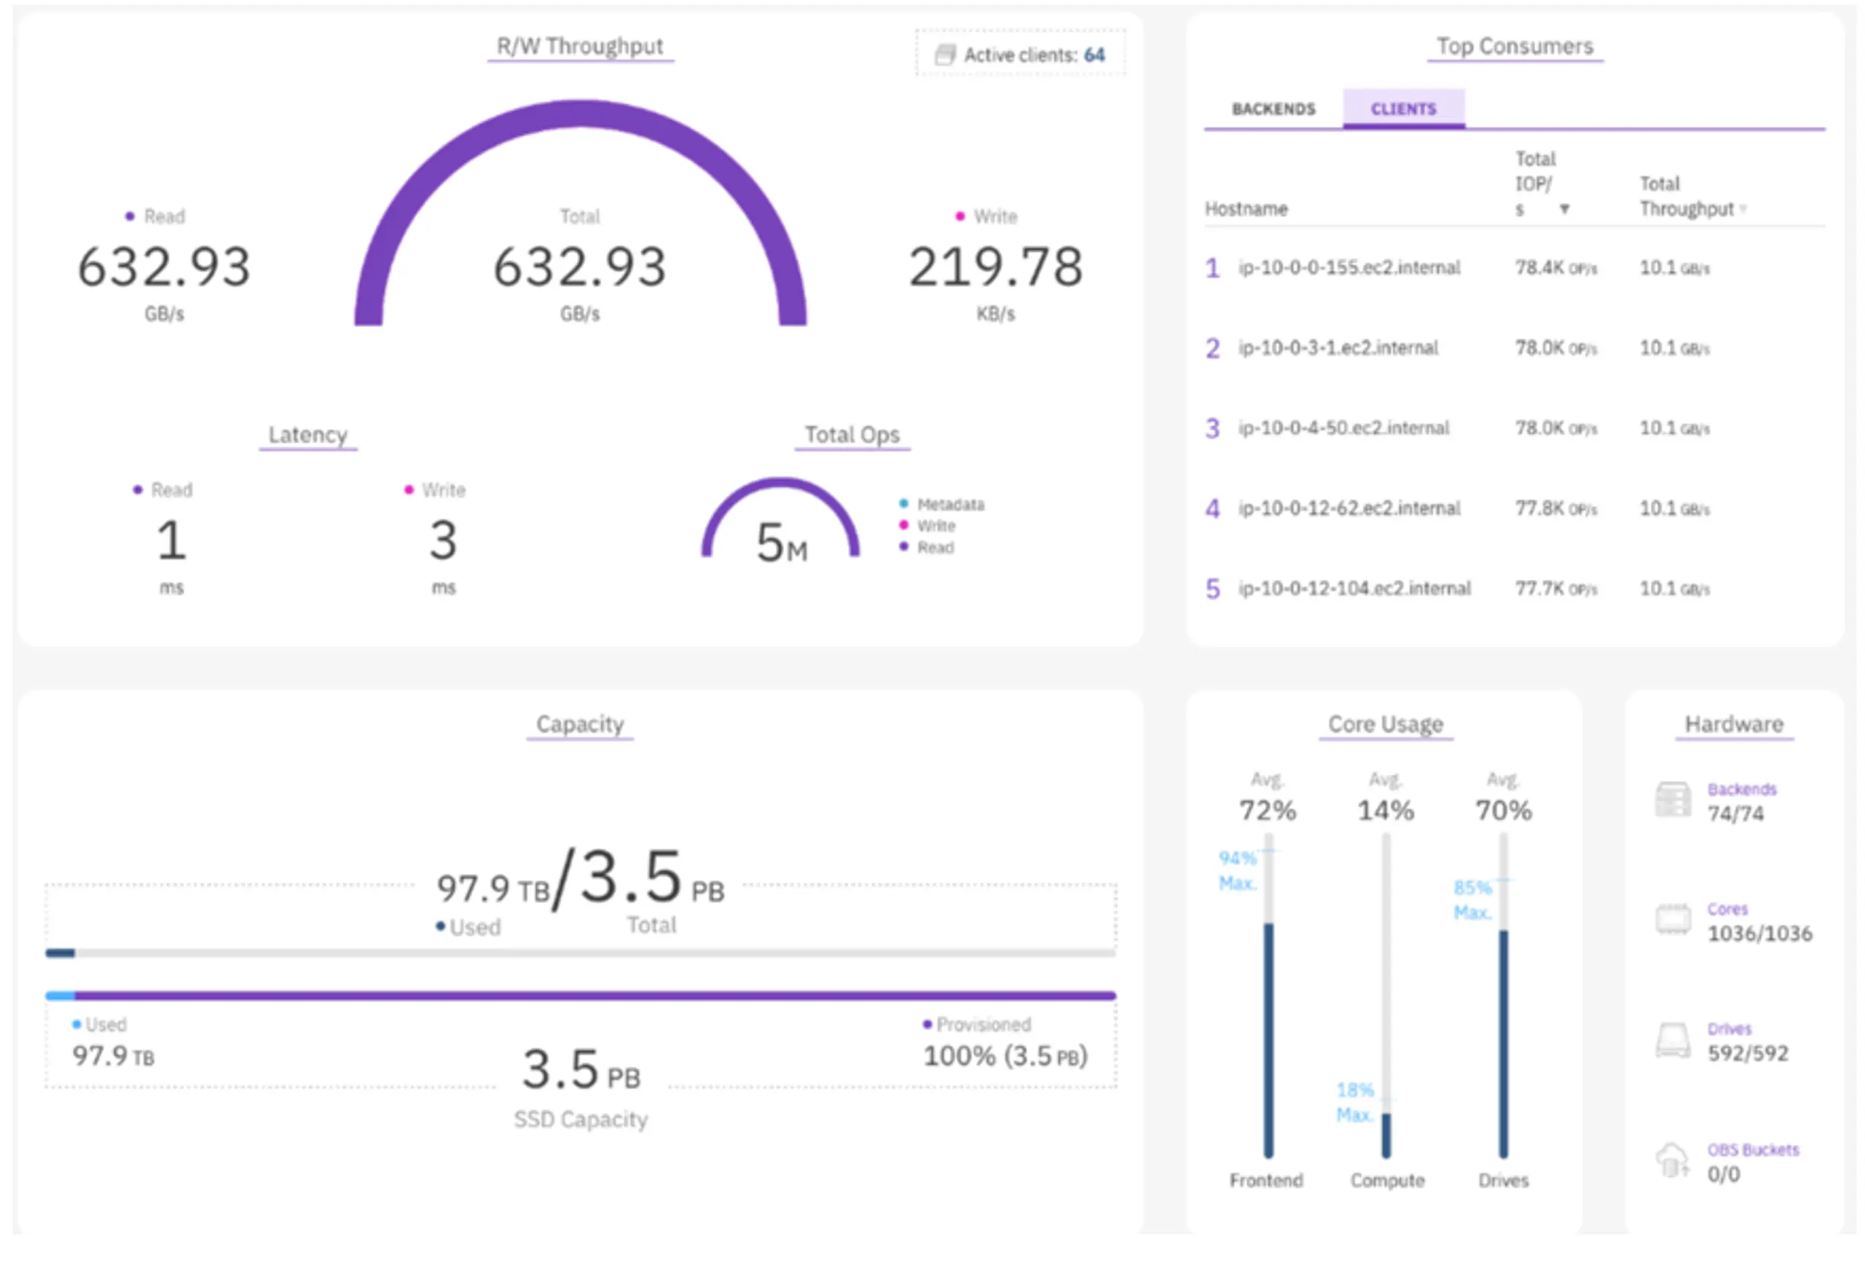This screenshot has width=1865, height=1268.
Task: Click the Backends server icon in Hardware
Action: click(1673, 800)
